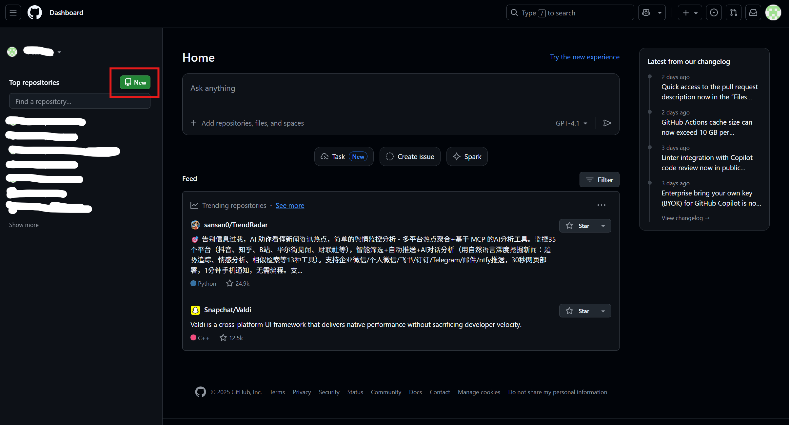Send the Ask anything prompt arrow
The width and height of the screenshot is (789, 425).
tap(607, 123)
